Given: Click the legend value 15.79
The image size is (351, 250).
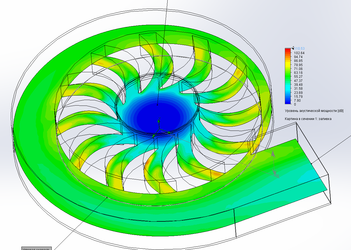Looking at the screenshot, I should click(x=299, y=96).
